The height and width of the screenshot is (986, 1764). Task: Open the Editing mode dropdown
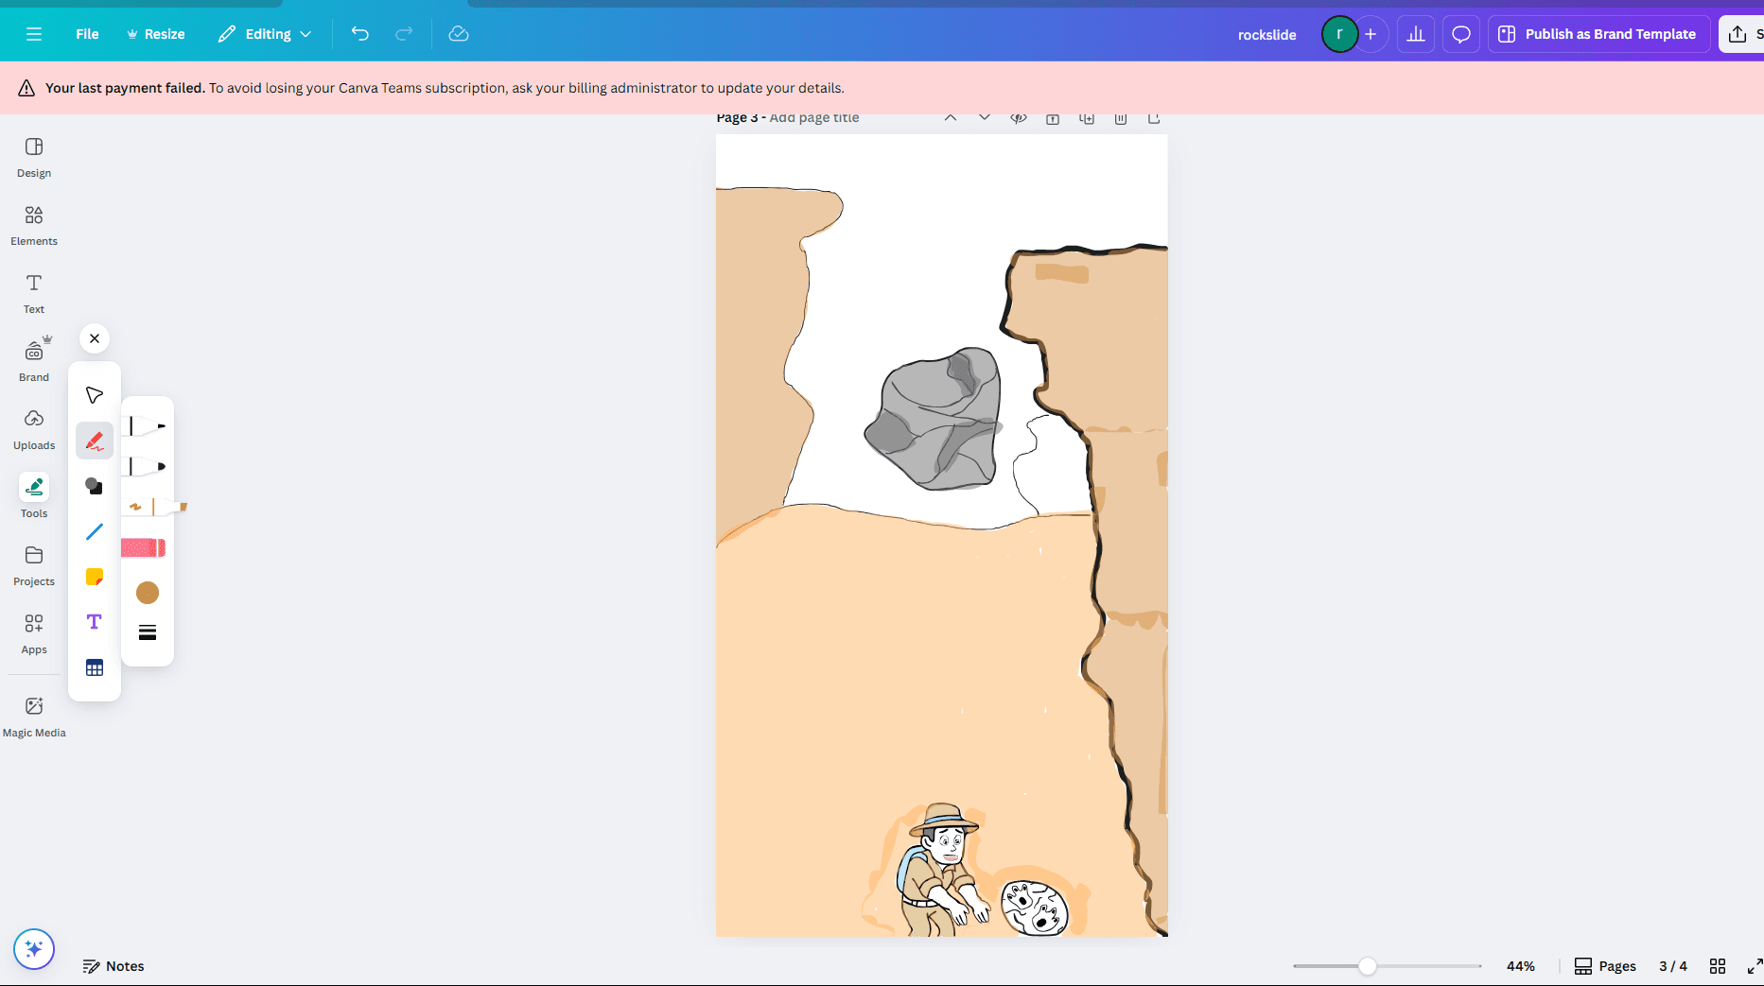click(x=265, y=34)
